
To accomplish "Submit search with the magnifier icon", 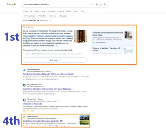I will (105, 4).
